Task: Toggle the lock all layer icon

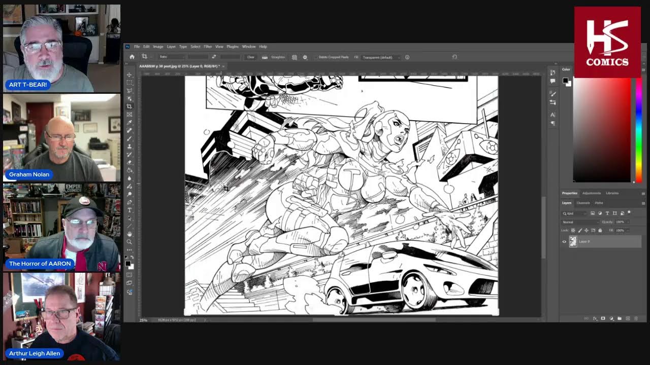Action: tap(600, 230)
